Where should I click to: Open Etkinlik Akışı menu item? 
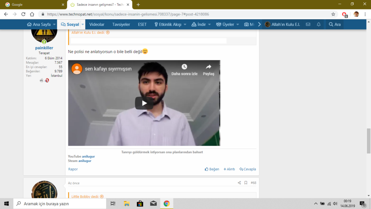pyautogui.click(x=168, y=24)
